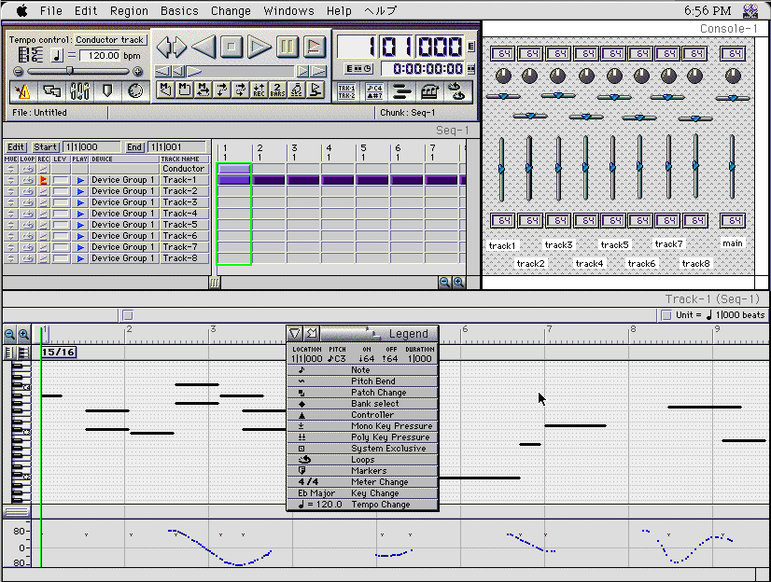The width and height of the screenshot is (771, 582).
Task: Toggle play enable for Track-3
Action: point(80,202)
